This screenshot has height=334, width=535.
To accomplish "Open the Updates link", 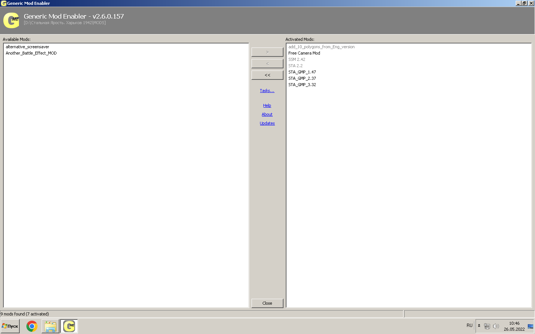I will pyautogui.click(x=267, y=123).
